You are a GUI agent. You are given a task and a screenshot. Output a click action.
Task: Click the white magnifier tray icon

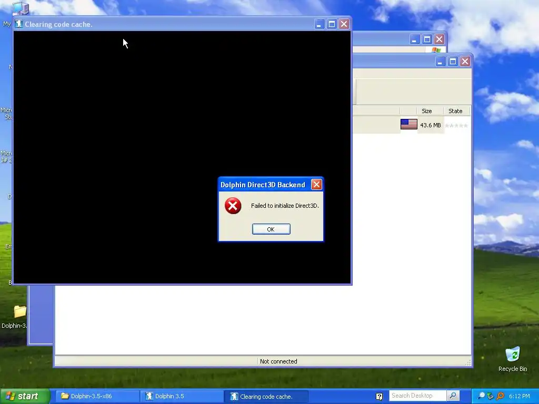481,396
